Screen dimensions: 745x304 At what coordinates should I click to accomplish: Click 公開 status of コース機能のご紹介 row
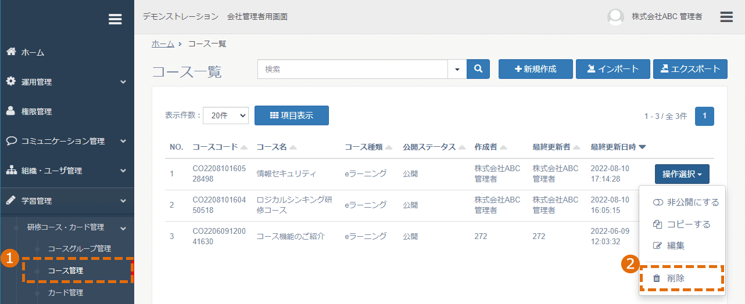coord(410,236)
